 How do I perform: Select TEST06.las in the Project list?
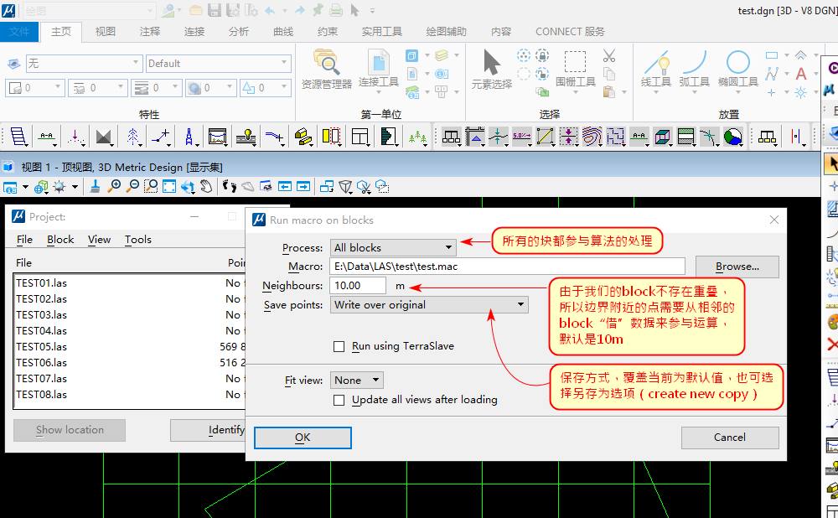click(x=129, y=362)
